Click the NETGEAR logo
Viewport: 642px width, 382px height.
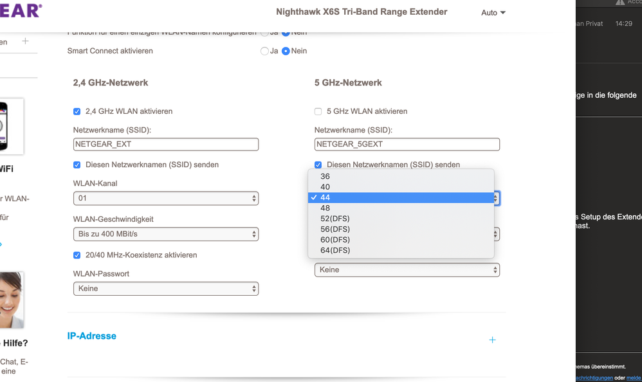pos(21,10)
